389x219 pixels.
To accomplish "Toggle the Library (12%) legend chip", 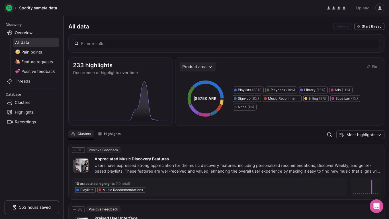I will [313, 90].
